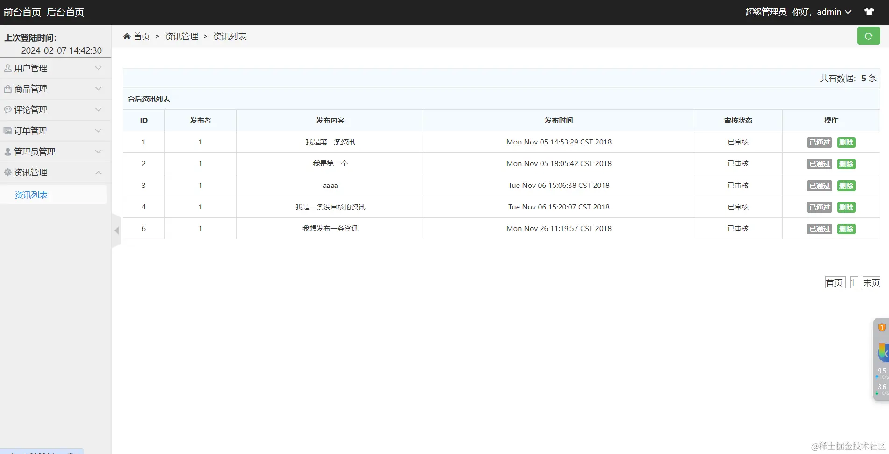This screenshot has width=889, height=454.
Task: Click 资讯列表 in the breadcrumb
Action: [x=230, y=36]
